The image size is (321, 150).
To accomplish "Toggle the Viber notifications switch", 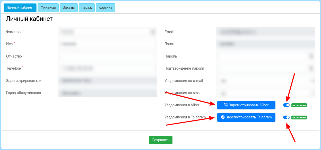I will click(x=286, y=105).
